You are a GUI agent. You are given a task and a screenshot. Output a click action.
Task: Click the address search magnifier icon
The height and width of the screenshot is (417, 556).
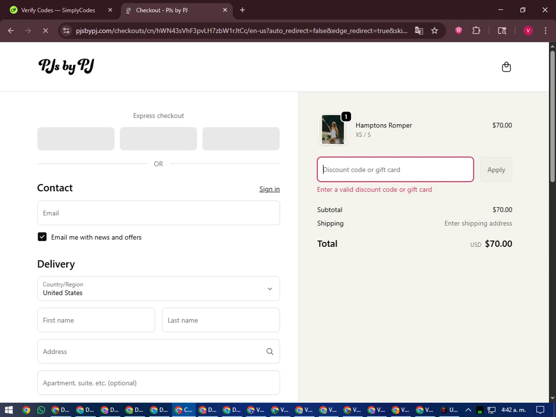tap(270, 351)
